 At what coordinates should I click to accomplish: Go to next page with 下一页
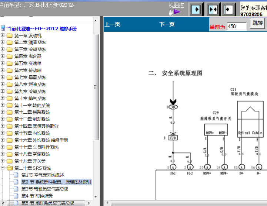click(x=167, y=24)
